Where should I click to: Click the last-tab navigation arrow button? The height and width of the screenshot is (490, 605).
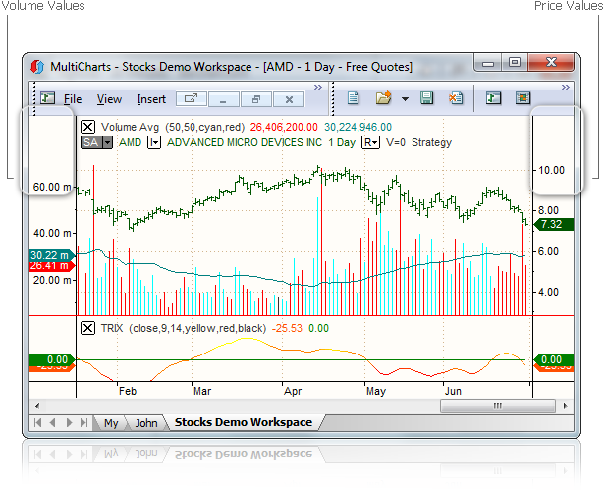coord(82,423)
